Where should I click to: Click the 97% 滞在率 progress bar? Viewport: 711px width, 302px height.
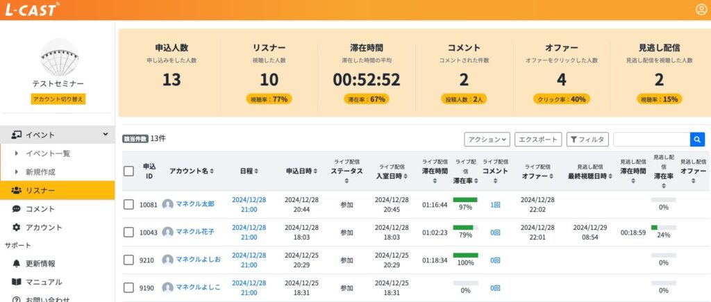tap(465, 200)
